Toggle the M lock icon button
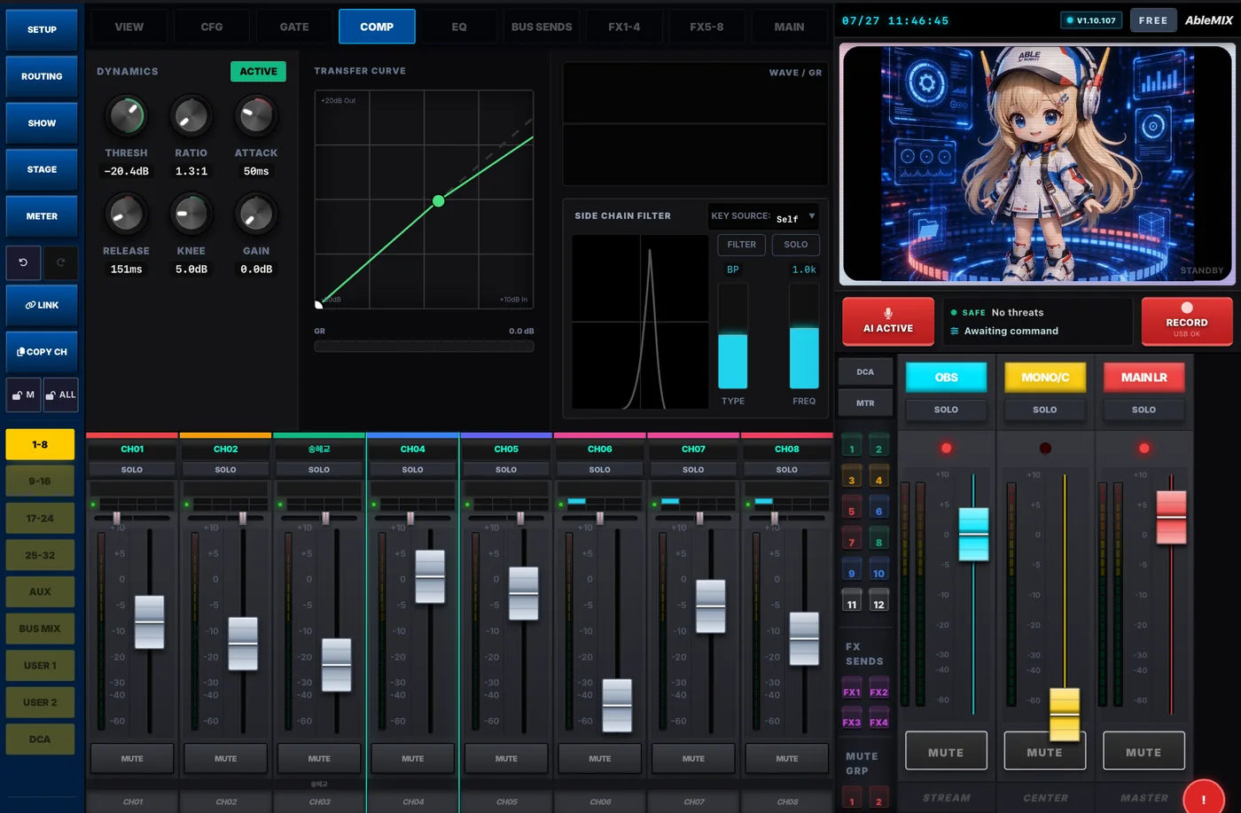The image size is (1241, 813). pyautogui.click(x=23, y=395)
